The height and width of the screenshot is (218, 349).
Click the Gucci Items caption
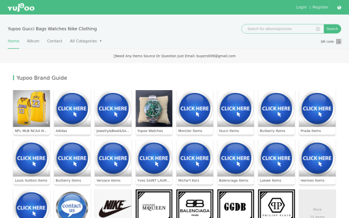pyautogui.click(x=229, y=131)
